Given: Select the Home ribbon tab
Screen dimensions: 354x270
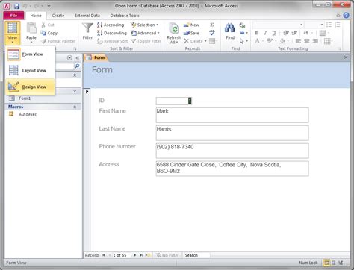Looking at the screenshot, I should pyautogui.click(x=36, y=16).
